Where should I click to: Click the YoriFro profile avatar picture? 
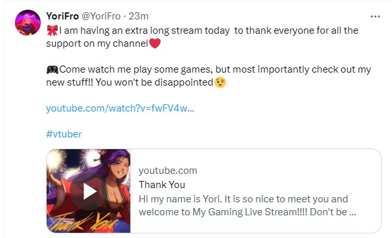coord(28,23)
